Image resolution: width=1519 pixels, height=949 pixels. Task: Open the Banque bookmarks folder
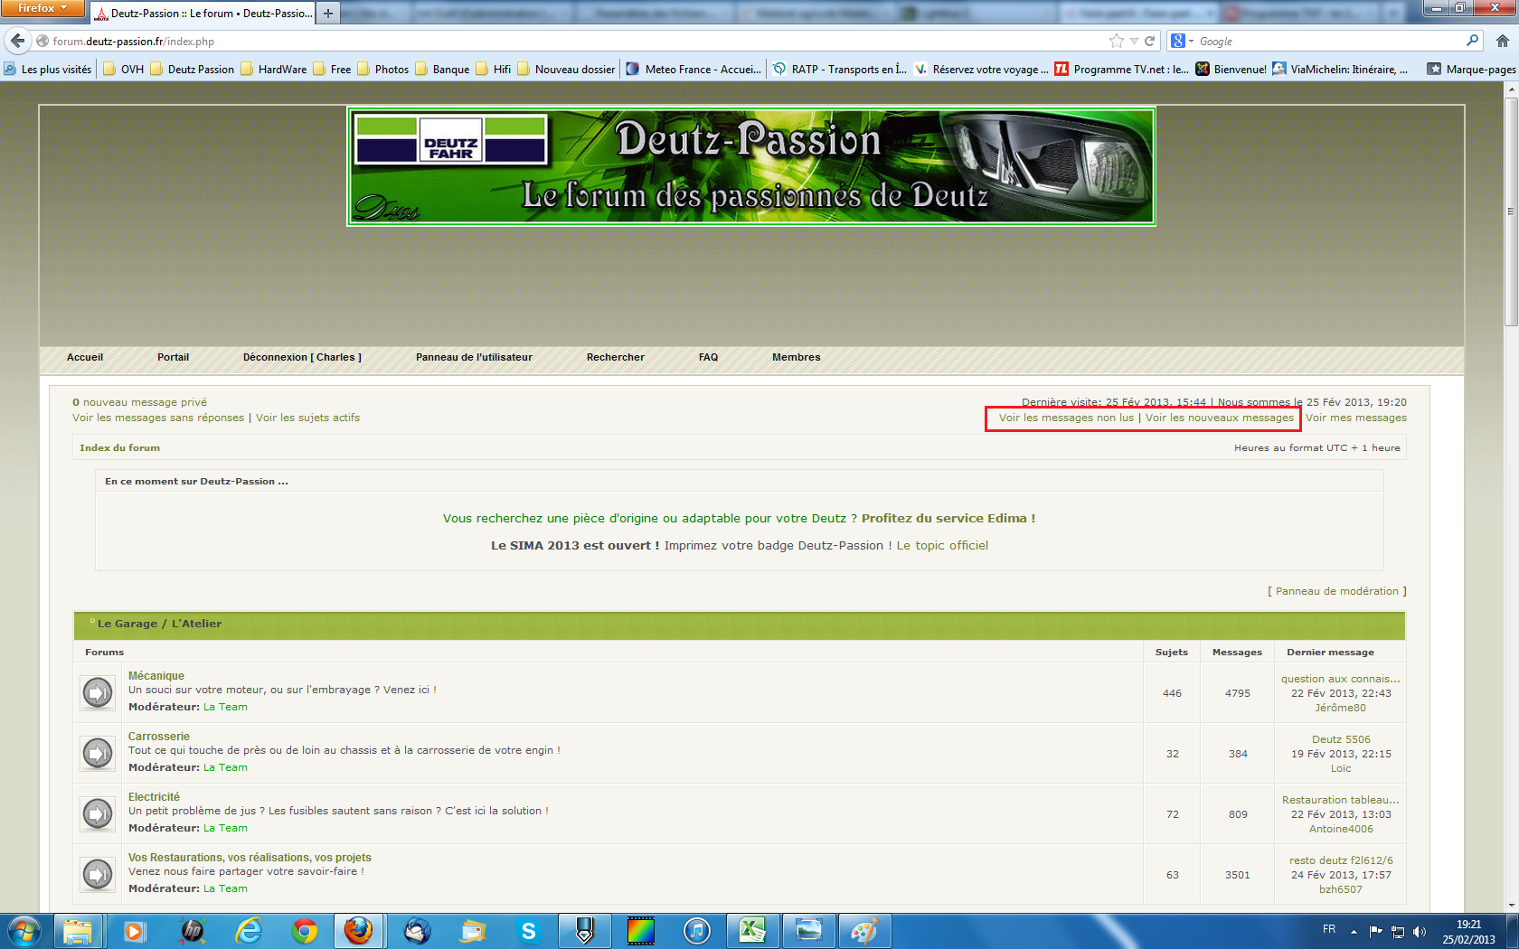coord(442,69)
